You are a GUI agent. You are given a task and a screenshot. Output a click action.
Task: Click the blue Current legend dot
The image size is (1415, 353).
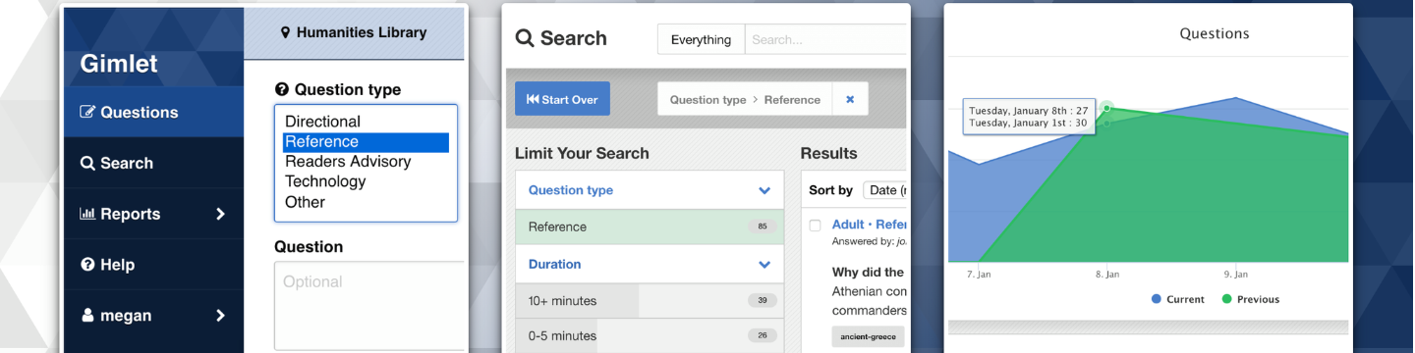point(1157,299)
